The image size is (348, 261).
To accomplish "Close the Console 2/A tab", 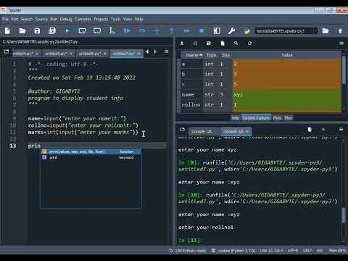I will [247, 131].
